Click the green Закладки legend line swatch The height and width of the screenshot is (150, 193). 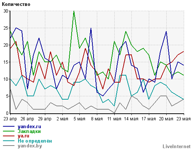click(x=9, y=131)
